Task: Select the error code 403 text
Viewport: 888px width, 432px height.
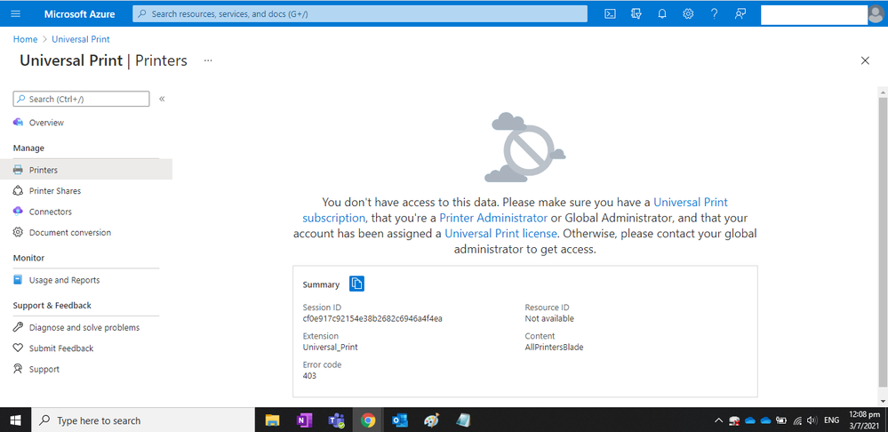Action: coord(309,376)
